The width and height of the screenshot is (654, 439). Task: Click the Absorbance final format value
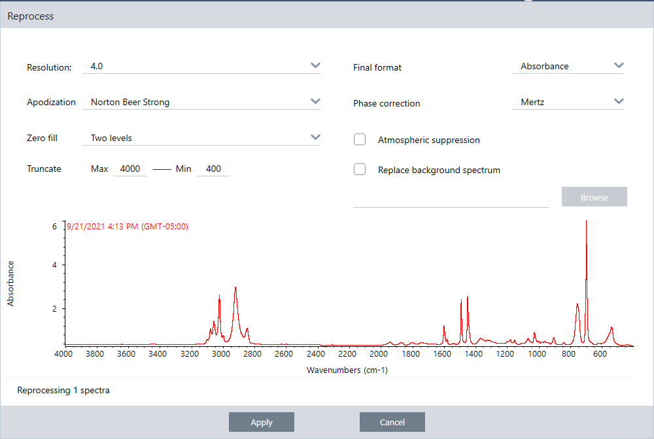point(545,66)
